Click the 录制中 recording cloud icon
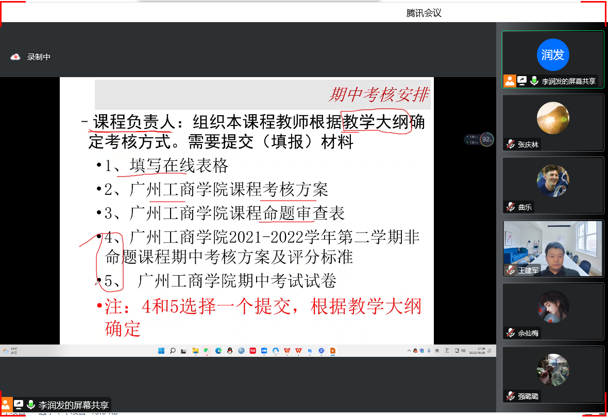608x417 pixels. point(15,57)
